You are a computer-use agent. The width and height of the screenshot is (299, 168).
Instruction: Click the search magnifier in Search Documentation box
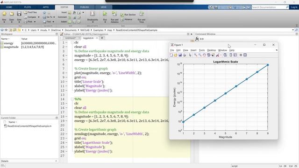pyautogui.click(x=287, y=7)
